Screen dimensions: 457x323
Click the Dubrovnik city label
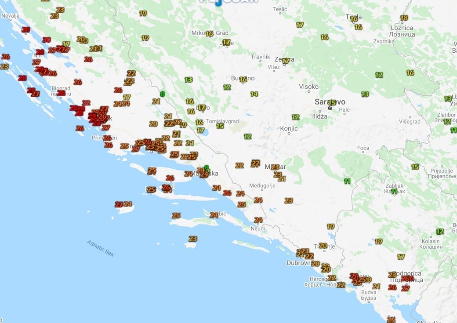click(299, 263)
